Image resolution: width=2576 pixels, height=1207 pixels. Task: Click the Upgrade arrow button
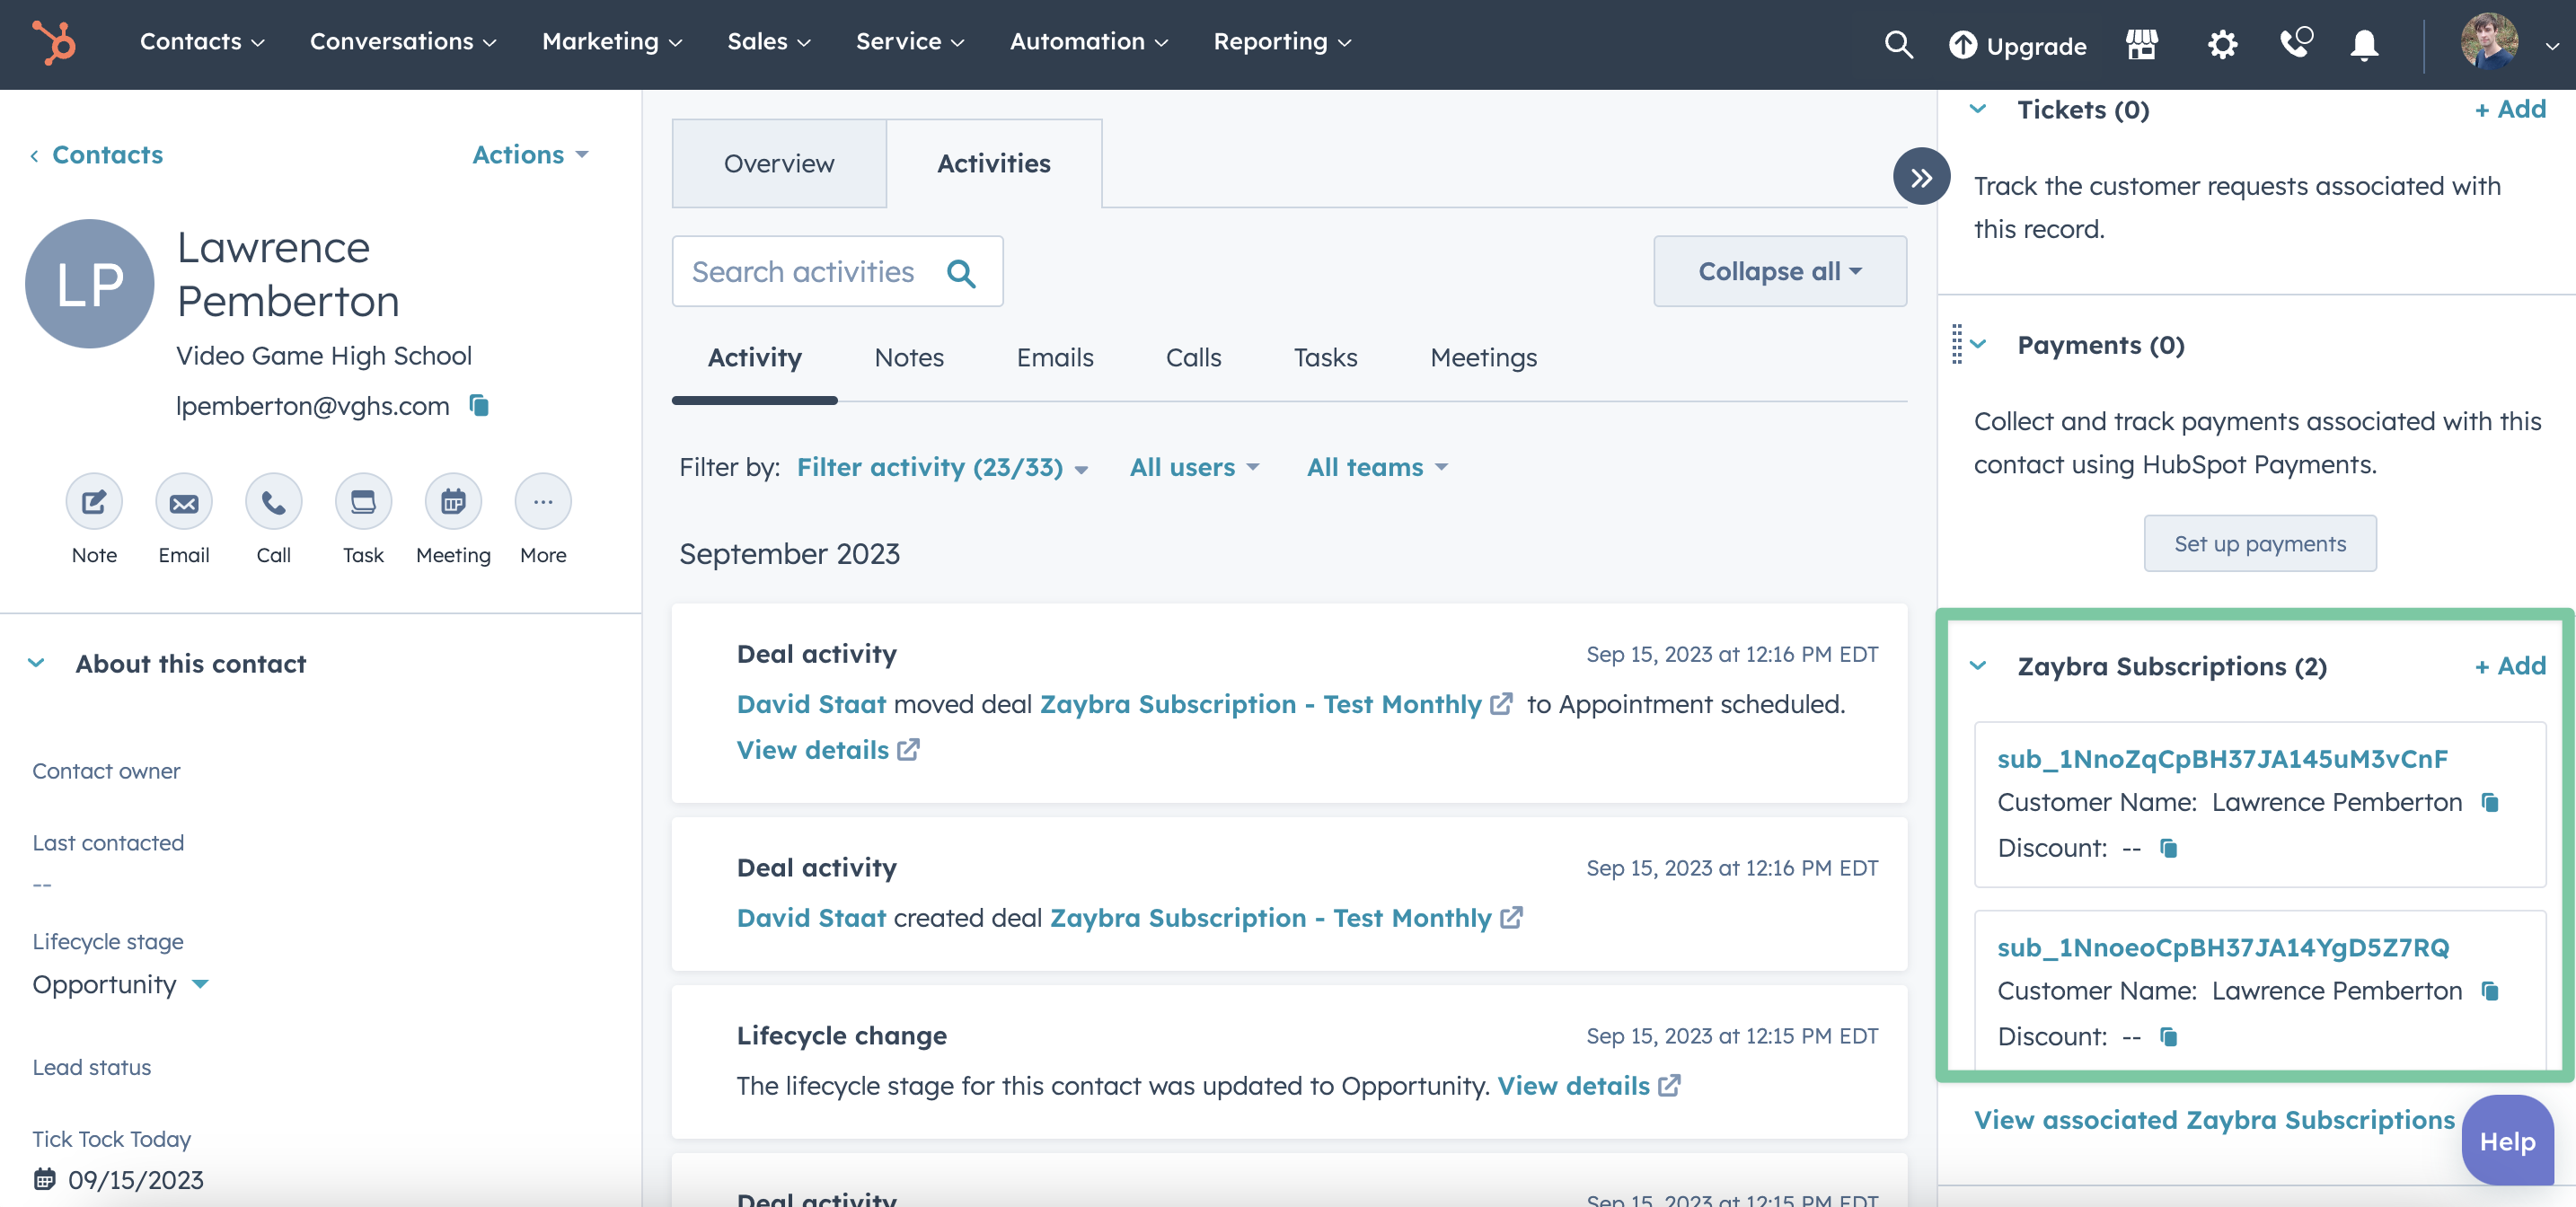2017,45
